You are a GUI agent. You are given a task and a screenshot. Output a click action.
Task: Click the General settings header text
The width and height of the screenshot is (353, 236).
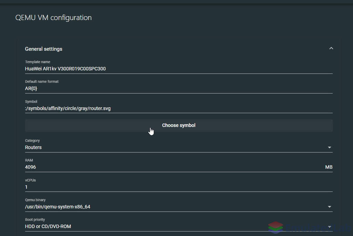[44, 49]
